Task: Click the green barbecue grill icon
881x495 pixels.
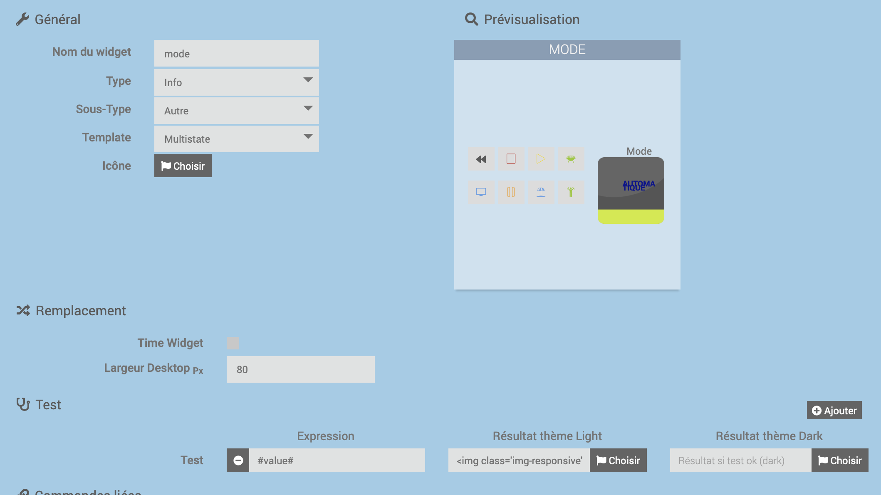Action: (x=571, y=159)
